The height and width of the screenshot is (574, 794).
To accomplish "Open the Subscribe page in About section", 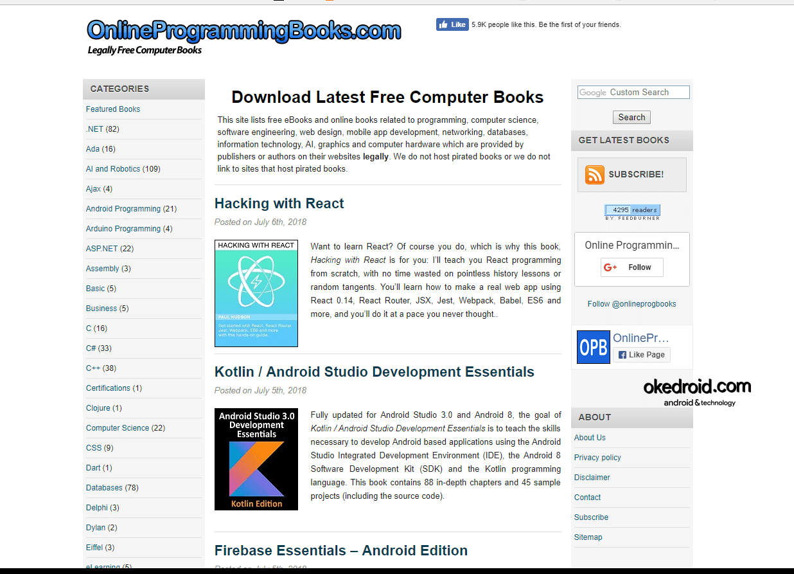I will 591,517.
